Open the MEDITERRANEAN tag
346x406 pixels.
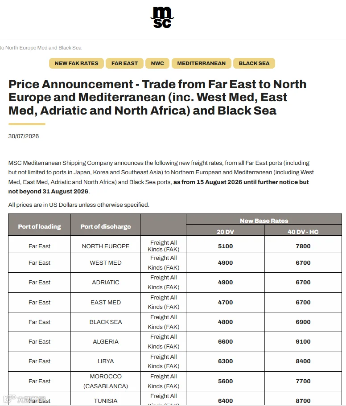pyautogui.click(x=202, y=63)
